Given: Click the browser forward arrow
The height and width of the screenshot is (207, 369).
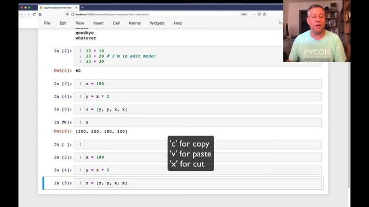Looking at the screenshot, I should 28,14.
